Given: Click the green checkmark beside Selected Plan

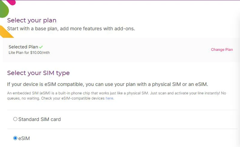Looking at the screenshot, I should pyautogui.click(x=41, y=47).
